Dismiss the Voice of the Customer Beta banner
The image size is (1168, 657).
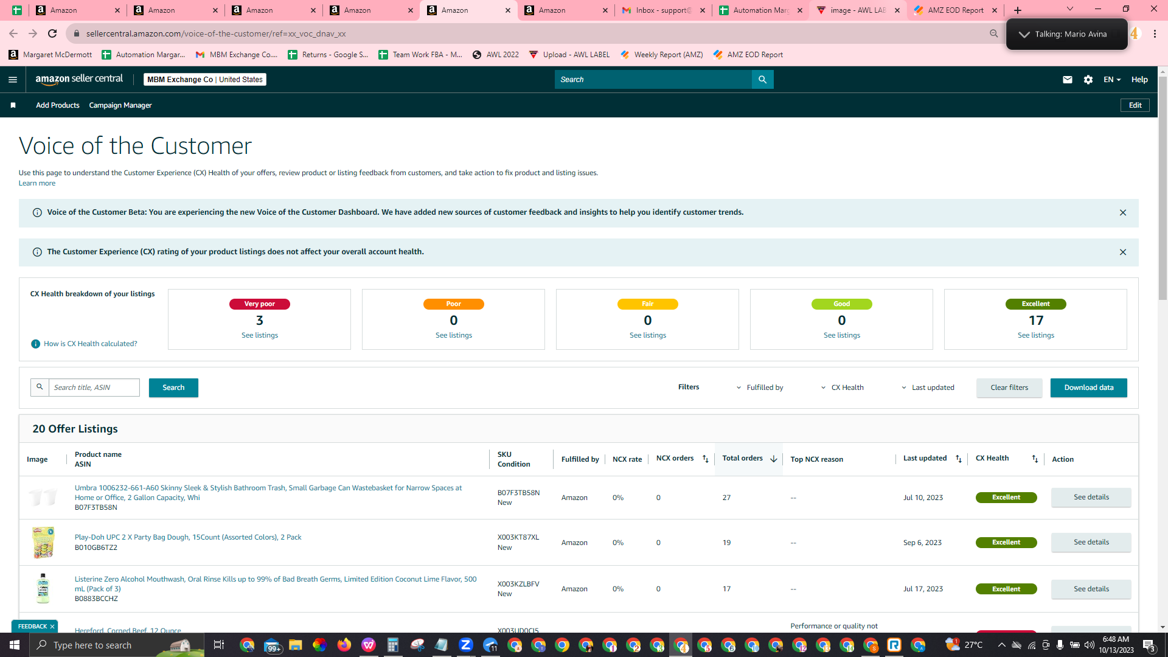(x=1123, y=212)
